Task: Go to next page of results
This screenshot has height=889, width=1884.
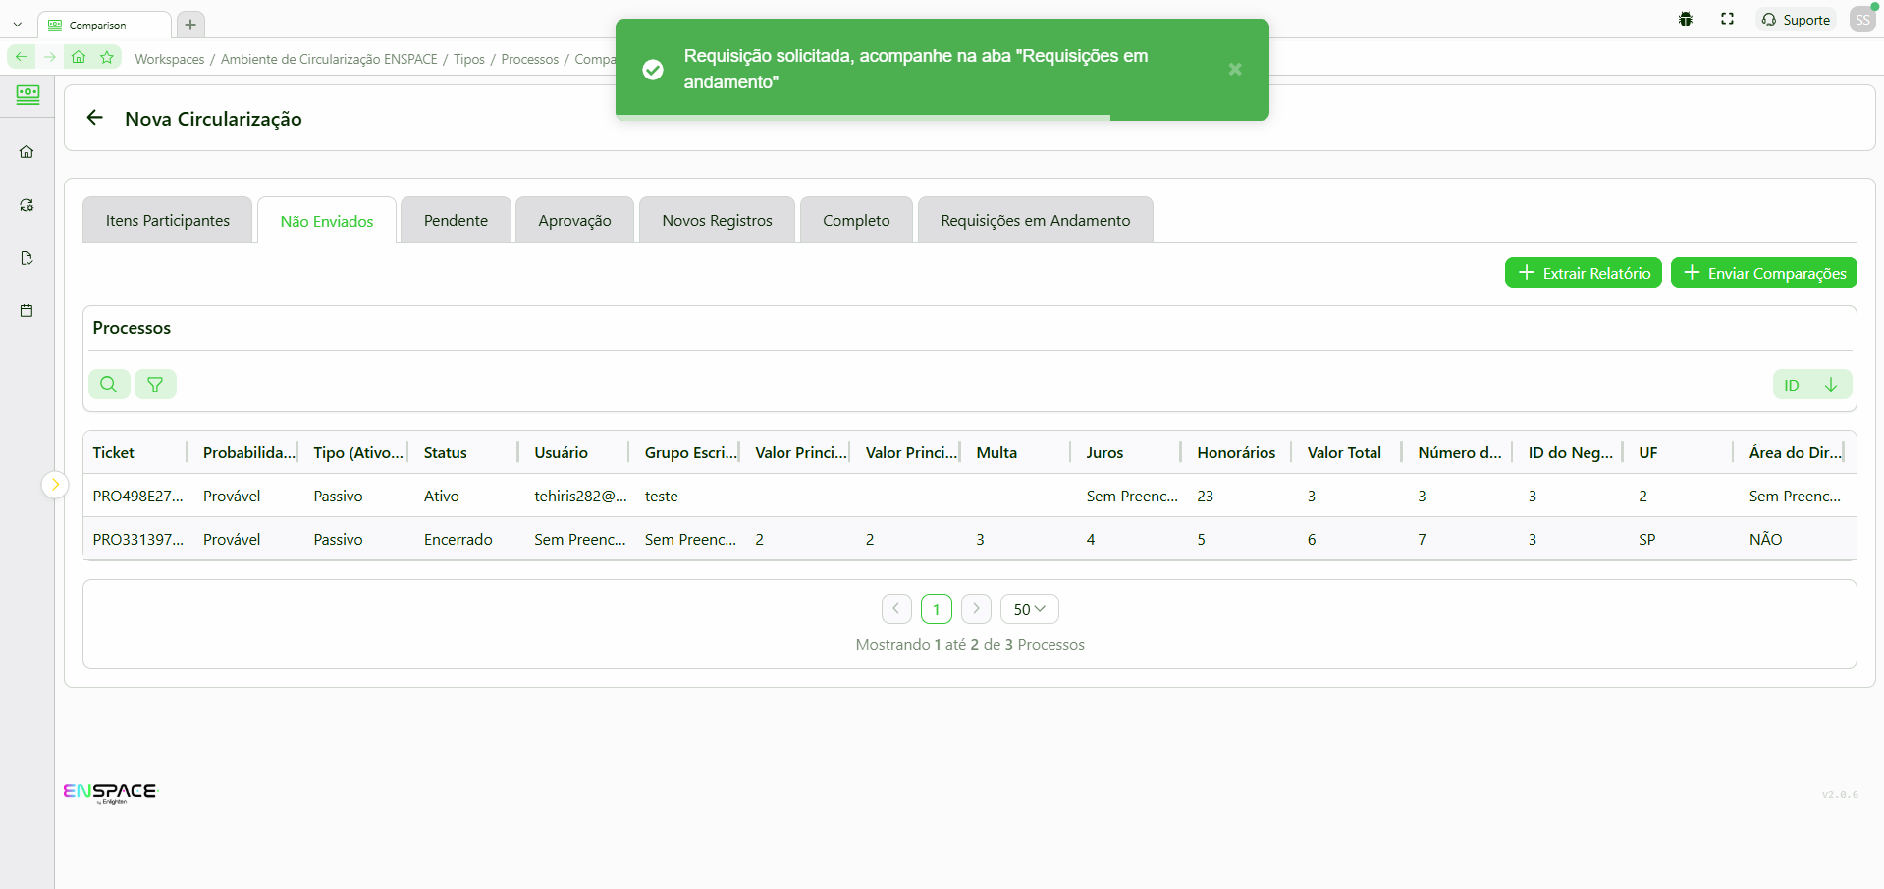Action: (976, 609)
